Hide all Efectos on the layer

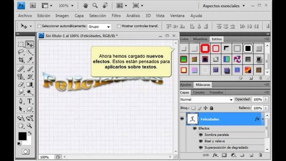click(195, 128)
